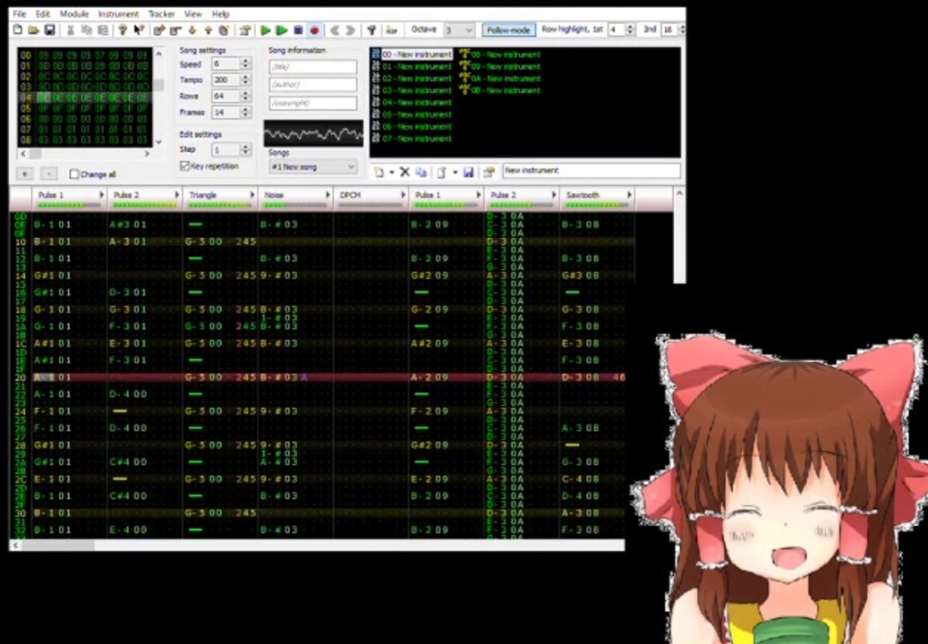The height and width of the screenshot is (644, 928).
Task: Copy selection with toolbar copy icon
Action: (x=87, y=30)
